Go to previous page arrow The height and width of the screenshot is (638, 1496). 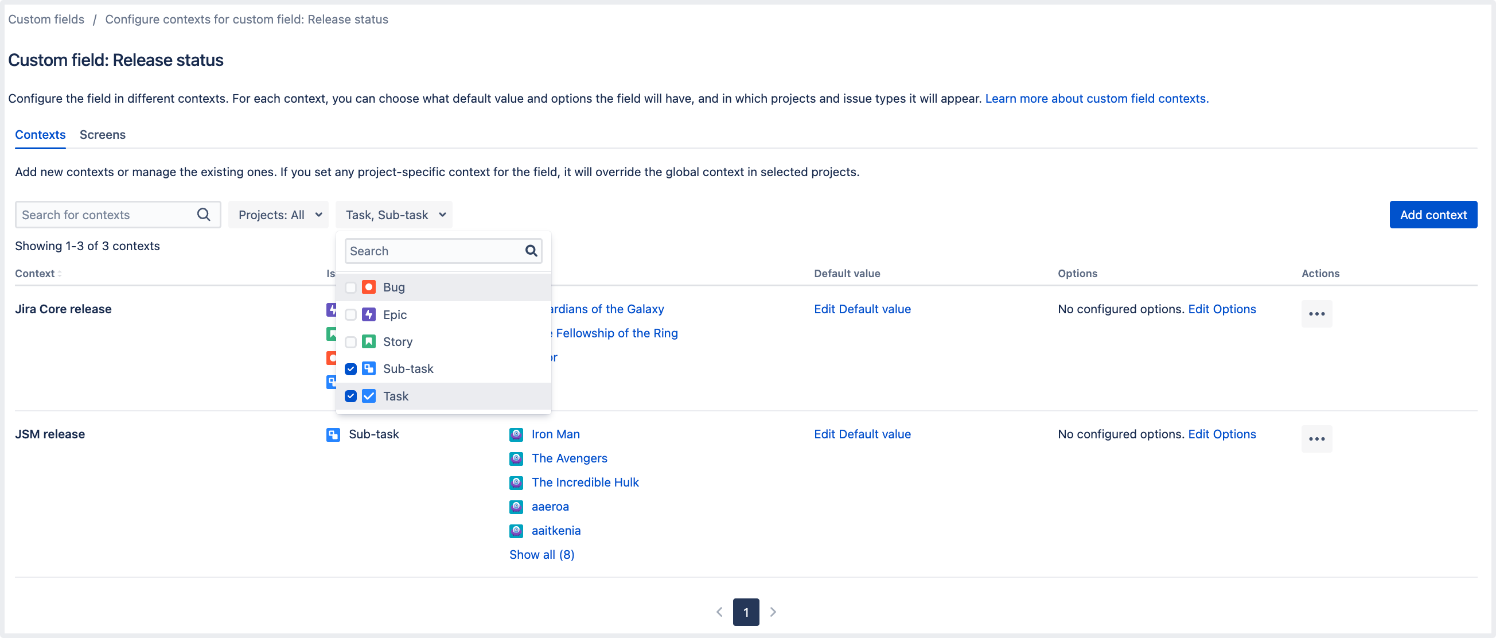[719, 612]
